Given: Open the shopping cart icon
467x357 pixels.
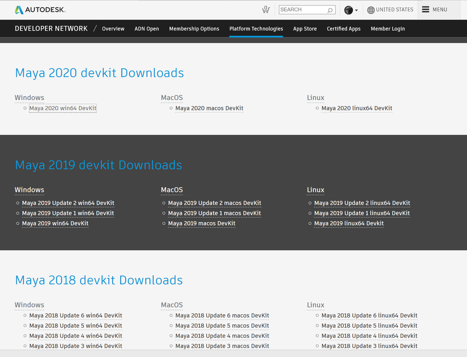Looking at the screenshot, I should tap(266, 9).
